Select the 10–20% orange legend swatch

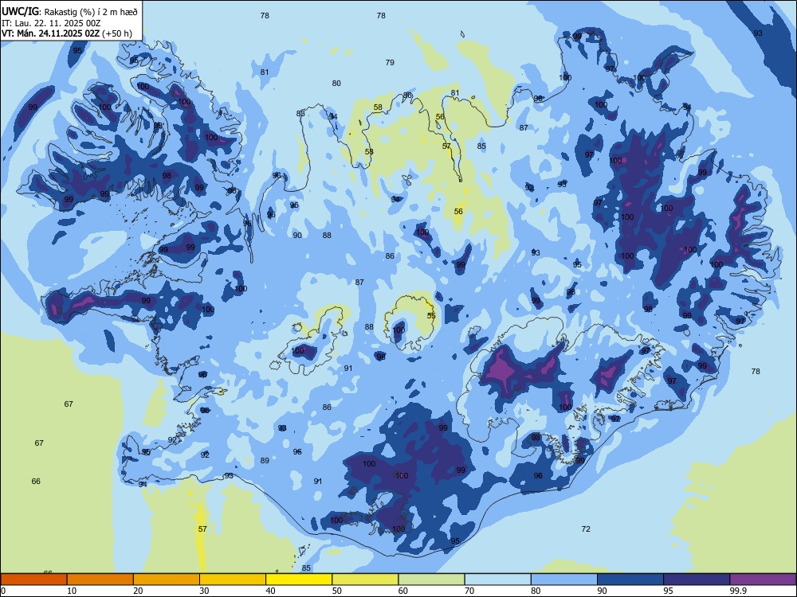(100, 579)
